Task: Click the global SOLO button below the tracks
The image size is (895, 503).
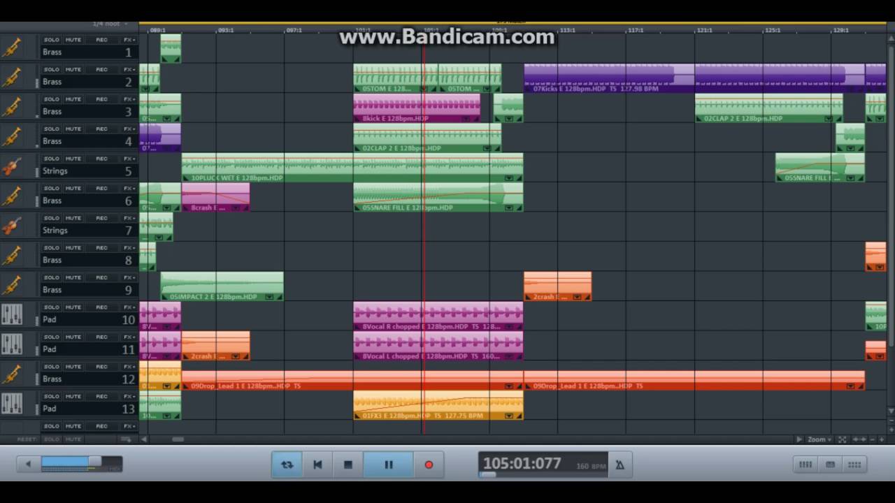Action: tap(52, 439)
